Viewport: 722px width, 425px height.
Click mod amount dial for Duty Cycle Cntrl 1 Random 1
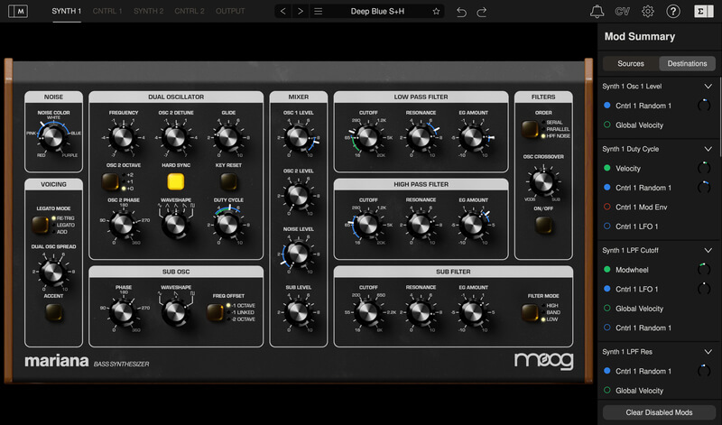pyautogui.click(x=704, y=188)
